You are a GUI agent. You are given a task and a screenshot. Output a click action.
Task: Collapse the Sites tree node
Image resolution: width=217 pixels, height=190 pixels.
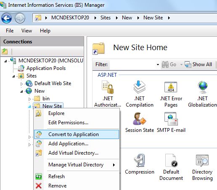pyautogui.click(x=13, y=76)
